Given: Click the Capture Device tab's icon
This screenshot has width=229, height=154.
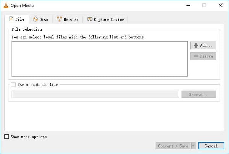Looking at the screenshot, I should tap(90, 19).
